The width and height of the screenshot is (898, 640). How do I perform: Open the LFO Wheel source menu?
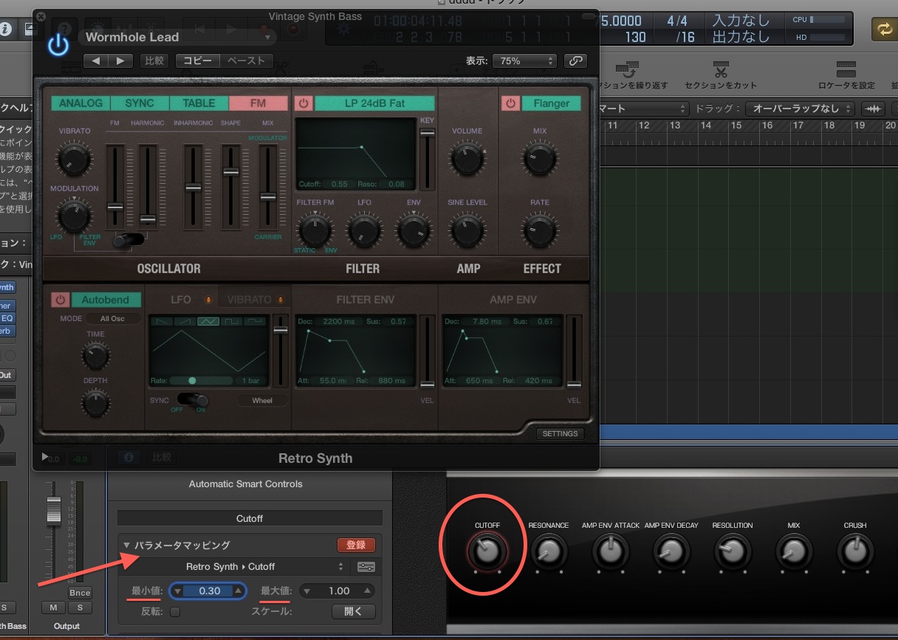tap(262, 401)
